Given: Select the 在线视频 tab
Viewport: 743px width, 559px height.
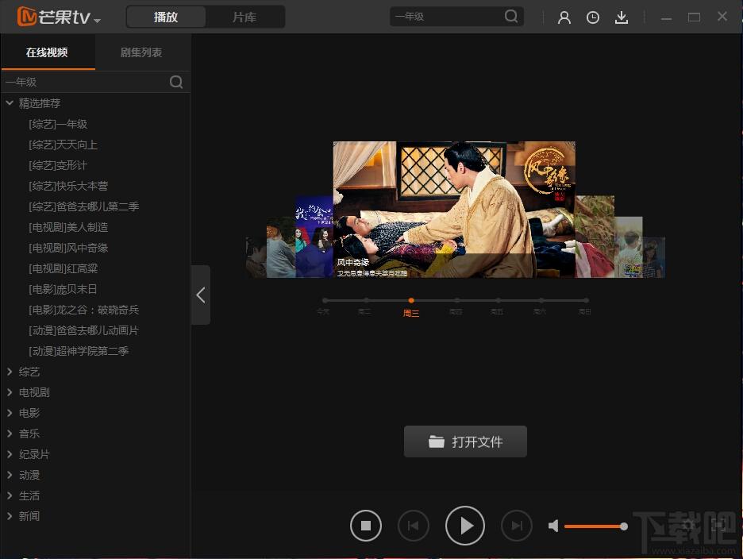Looking at the screenshot, I should click(48, 52).
